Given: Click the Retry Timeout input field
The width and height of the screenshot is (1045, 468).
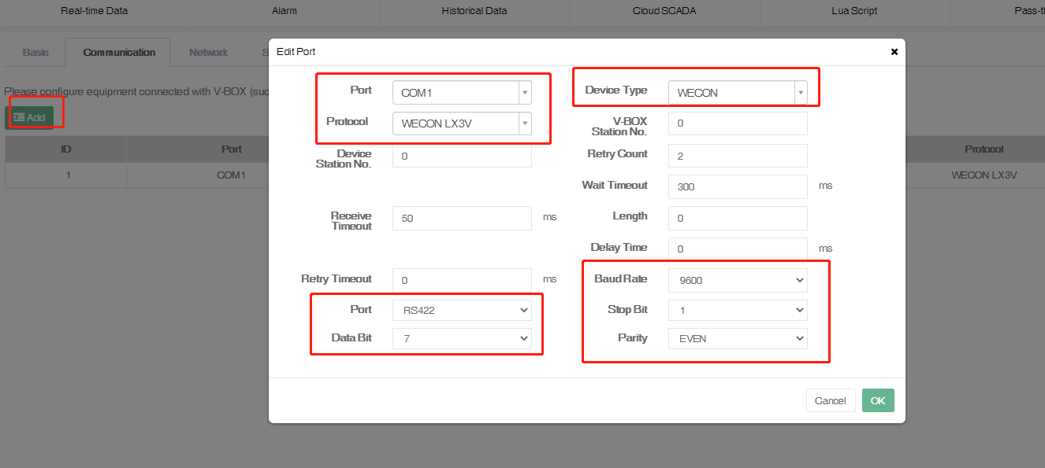Looking at the screenshot, I should [x=462, y=280].
